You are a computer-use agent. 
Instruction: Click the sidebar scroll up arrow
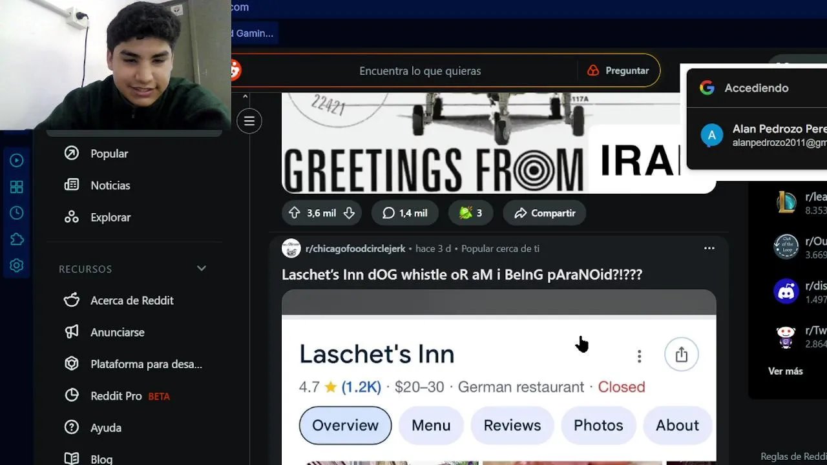click(245, 97)
